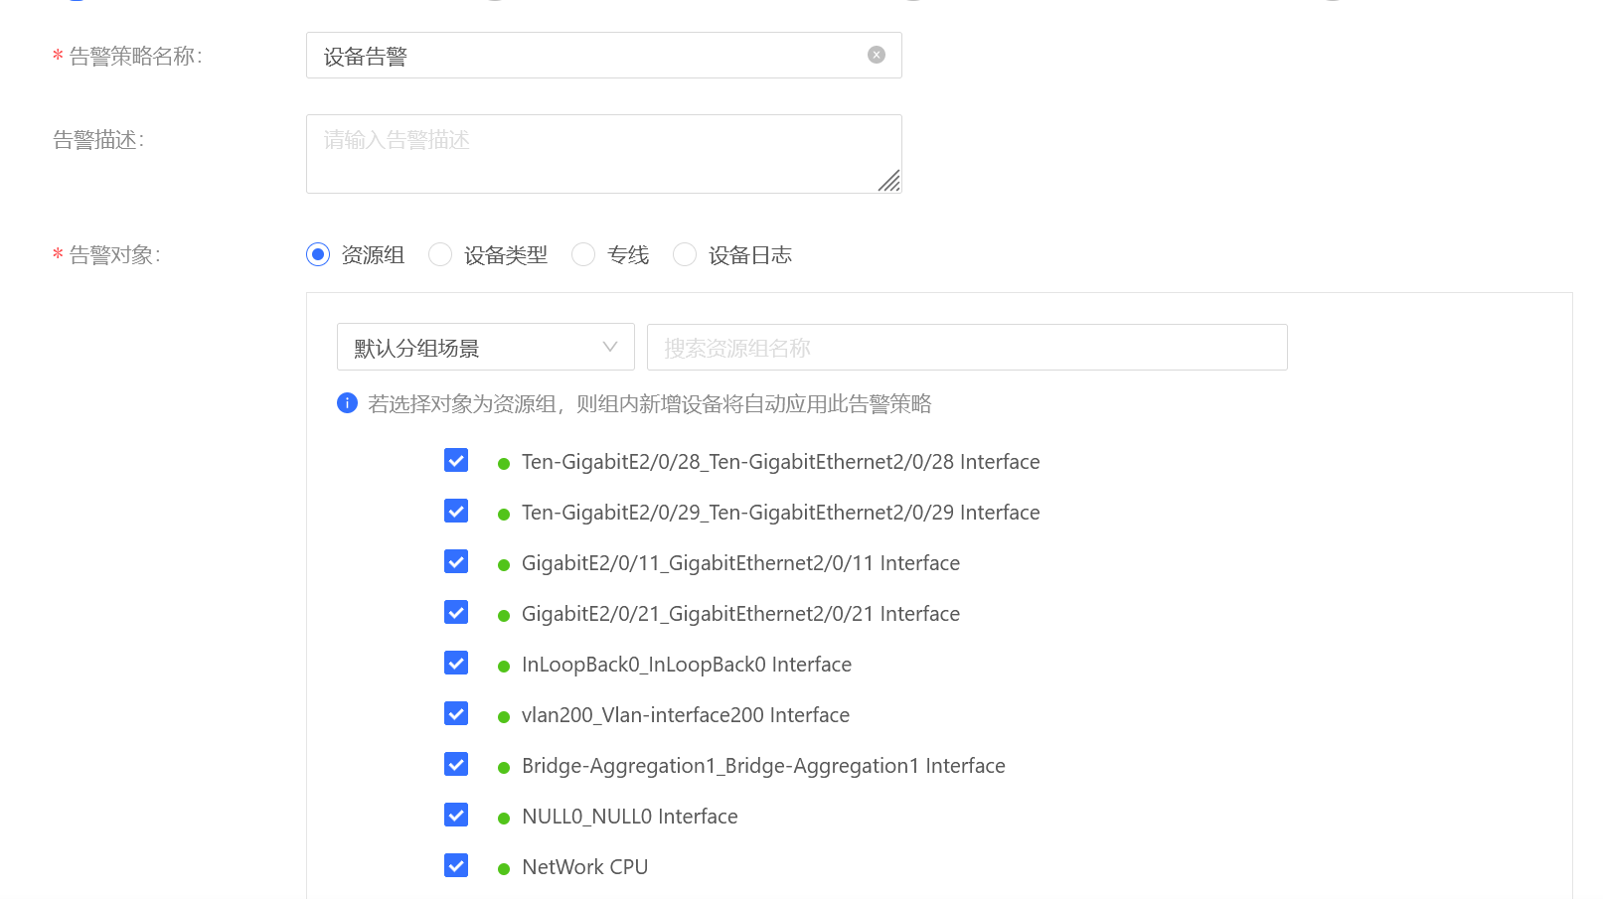Click the resize handle of the description box
Image resolution: width=1603 pixels, height=899 pixels.
click(x=889, y=181)
